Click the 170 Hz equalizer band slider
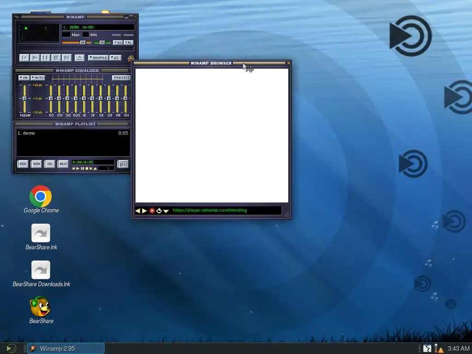Viewport: 472px width, 354px height. point(59,99)
